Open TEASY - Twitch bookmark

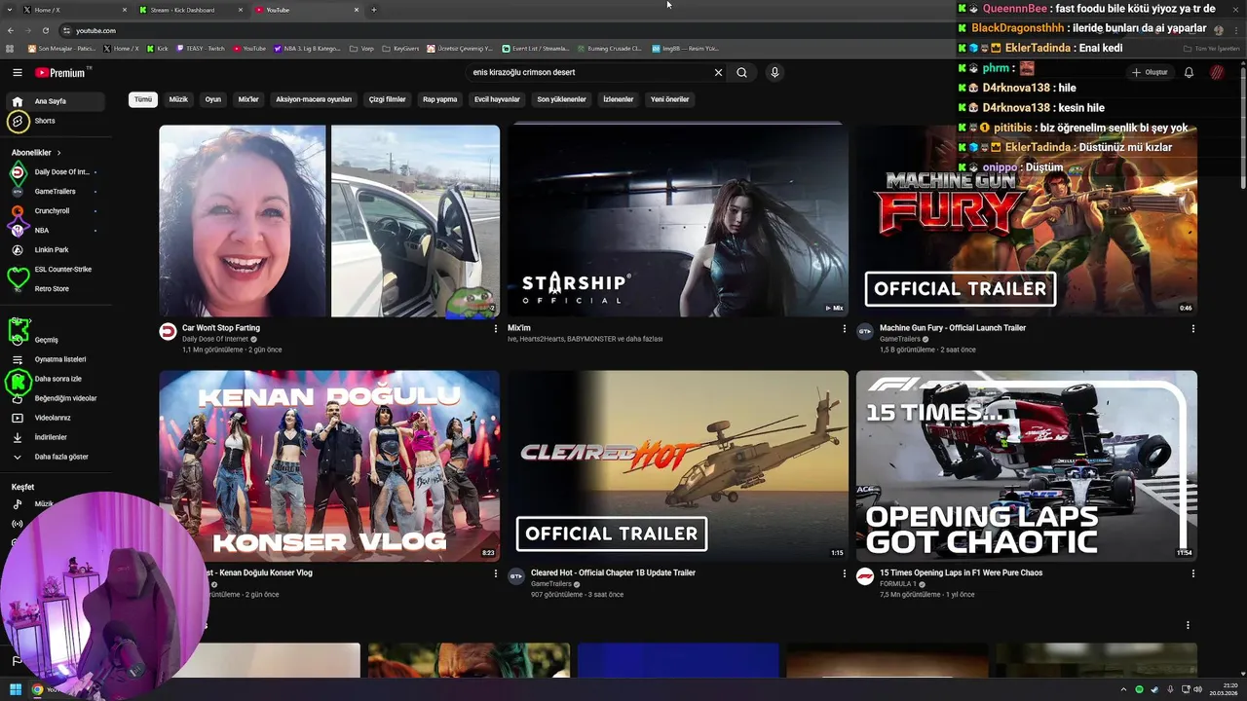201,48
